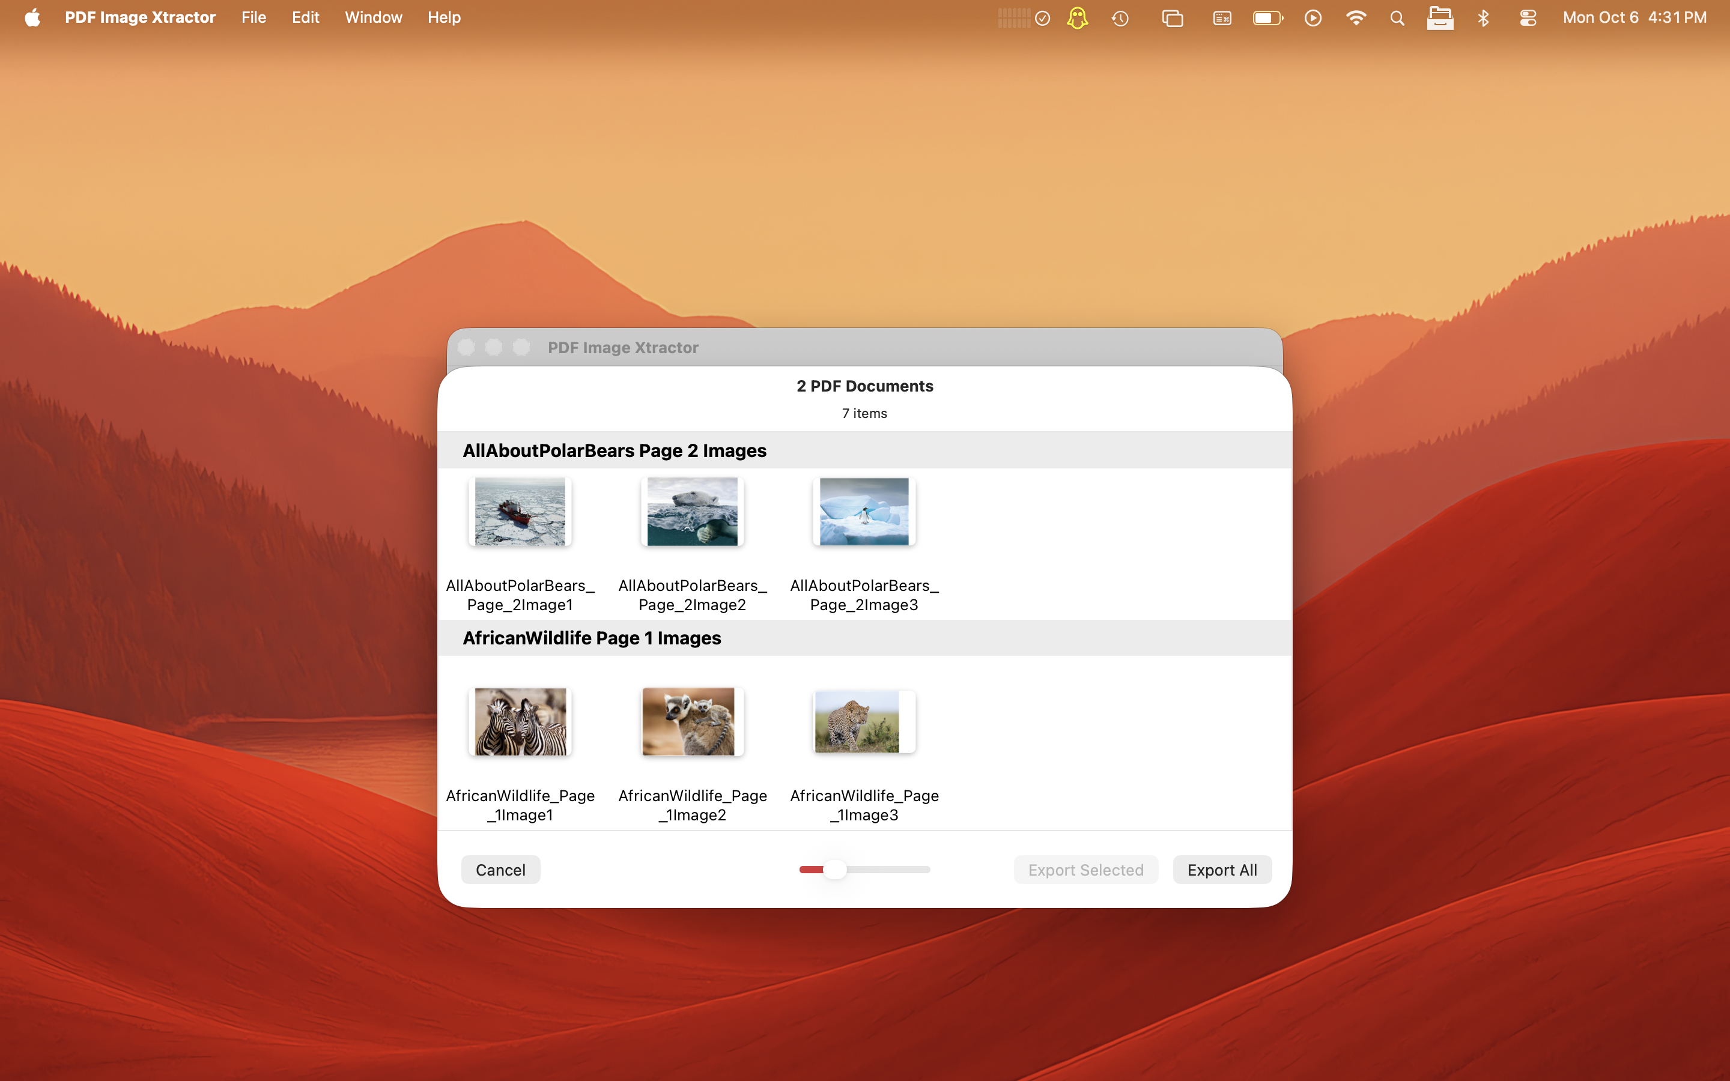1730x1081 pixels.
Task: Open Control Center in menu bar
Action: [1528, 17]
